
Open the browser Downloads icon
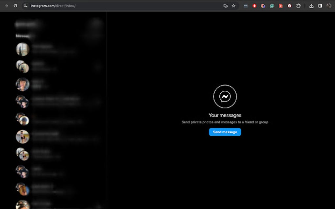tap(311, 6)
